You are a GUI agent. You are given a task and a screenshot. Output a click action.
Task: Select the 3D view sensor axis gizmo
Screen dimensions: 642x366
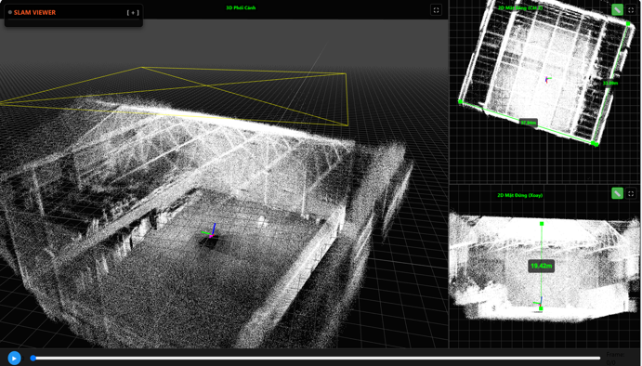[x=210, y=231]
